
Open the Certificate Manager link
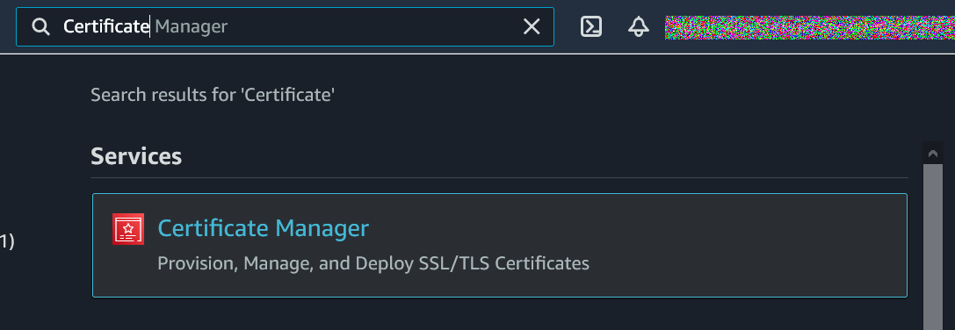coord(263,228)
